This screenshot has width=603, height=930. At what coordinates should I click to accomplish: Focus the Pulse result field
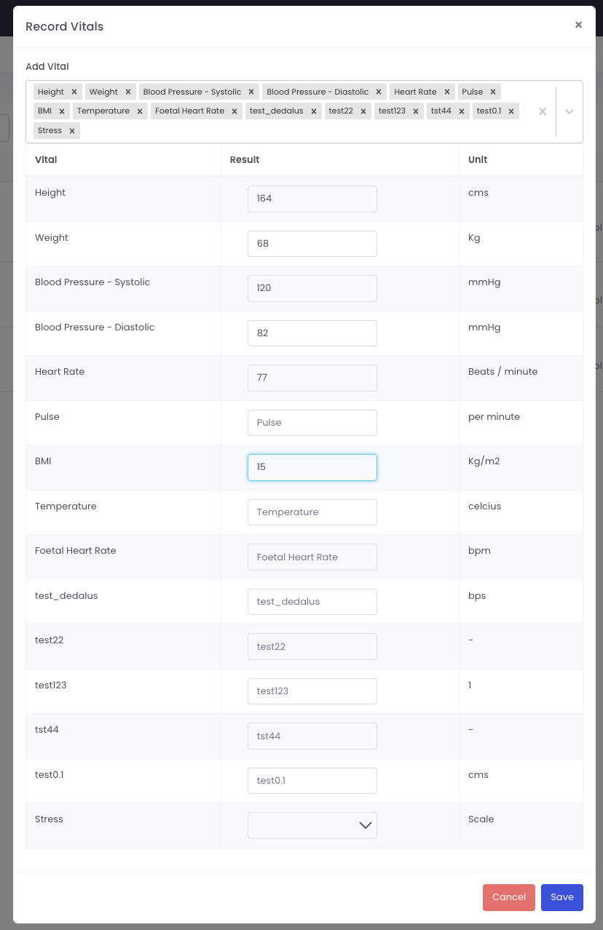(x=312, y=423)
